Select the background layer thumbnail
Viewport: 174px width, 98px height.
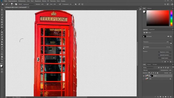coord(147,79)
